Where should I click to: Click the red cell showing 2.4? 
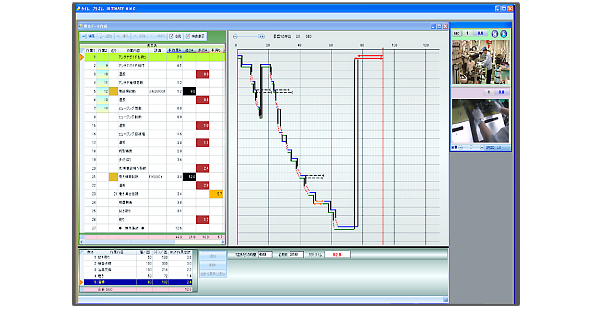202,168
